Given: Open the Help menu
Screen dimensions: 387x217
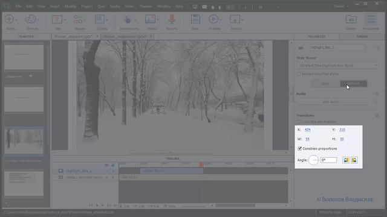Looking at the screenshot, I should [180, 7].
